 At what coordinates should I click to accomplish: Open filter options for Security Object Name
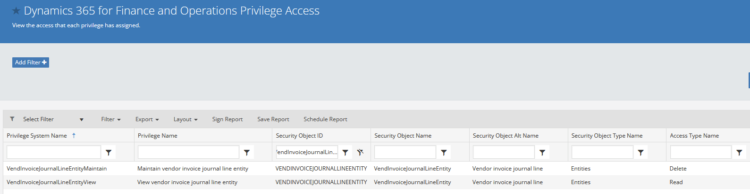[444, 152]
